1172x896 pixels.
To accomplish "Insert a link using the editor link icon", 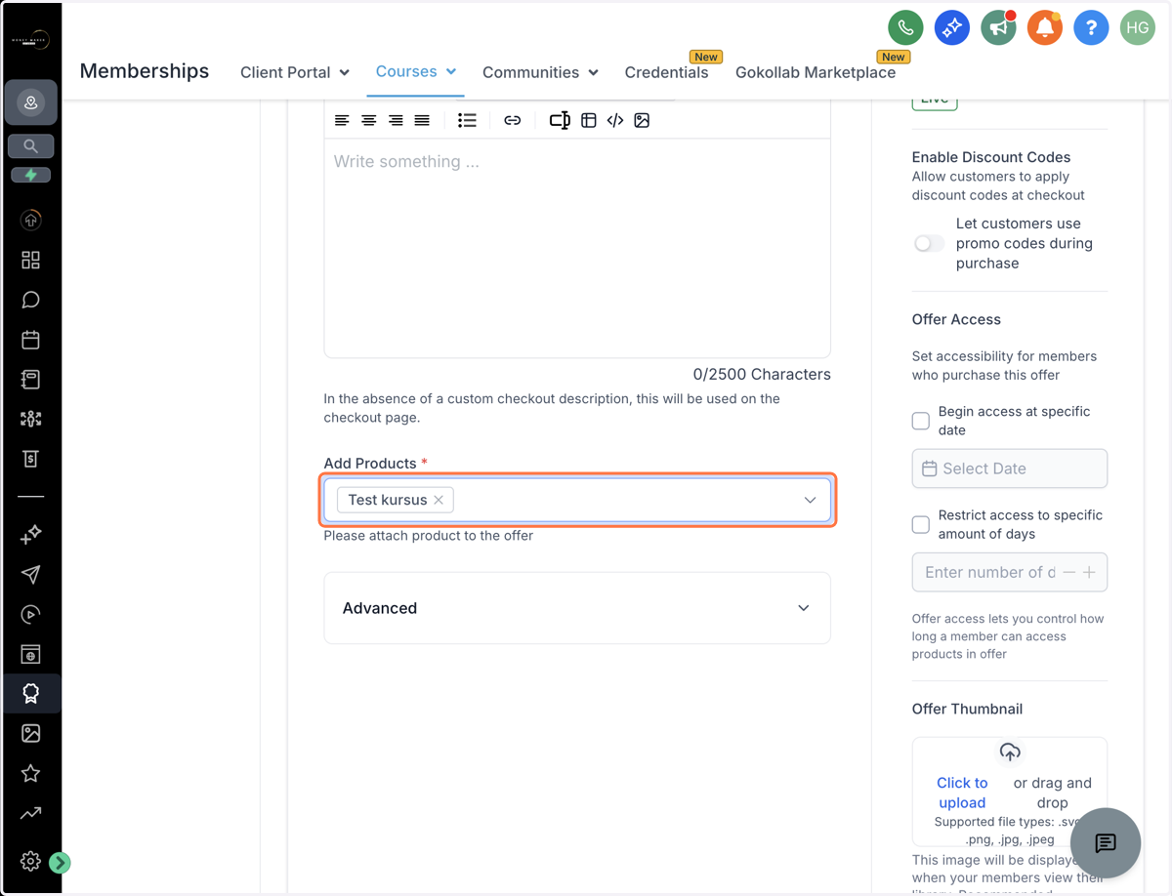I will tap(512, 120).
